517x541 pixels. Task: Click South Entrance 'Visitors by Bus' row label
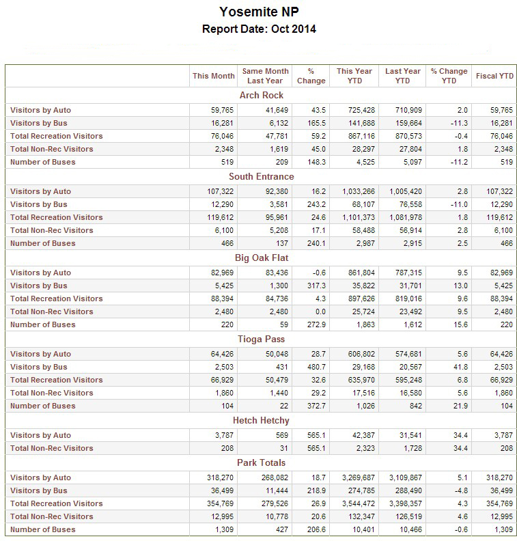point(39,204)
